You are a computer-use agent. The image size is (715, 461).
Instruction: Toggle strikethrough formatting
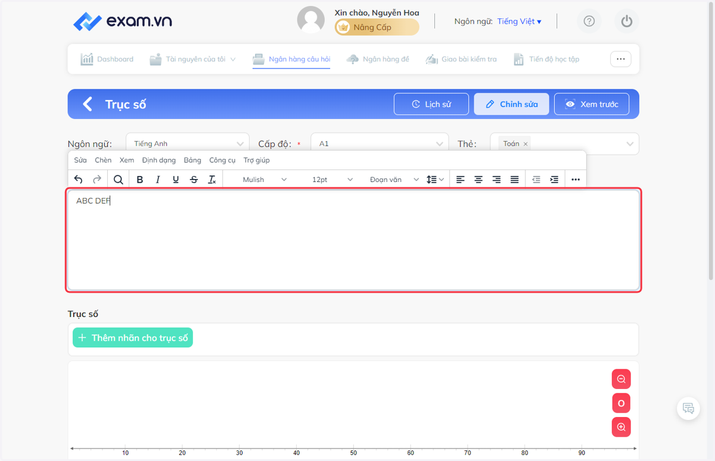coord(194,179)
